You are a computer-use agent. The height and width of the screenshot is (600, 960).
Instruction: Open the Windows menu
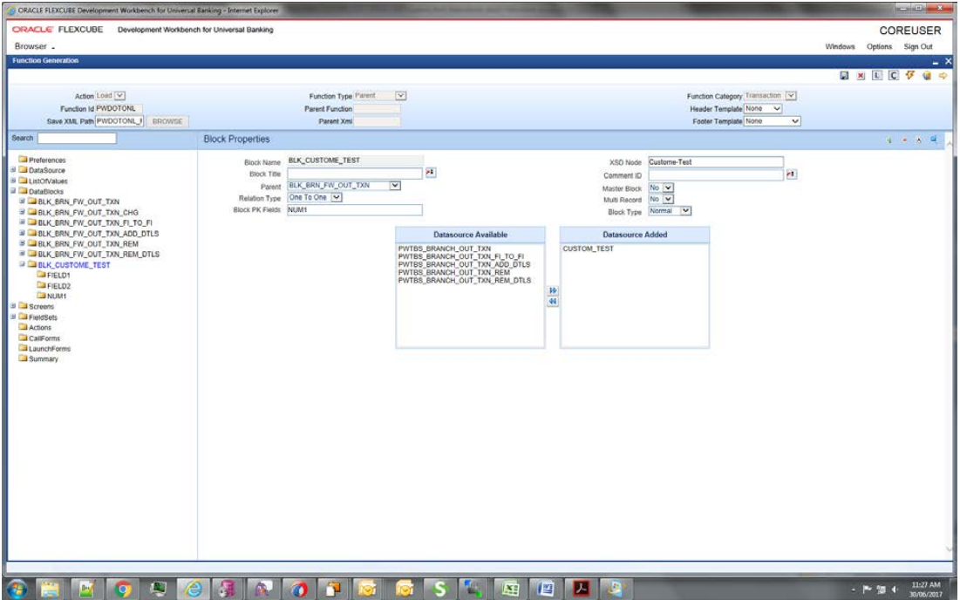840,46
